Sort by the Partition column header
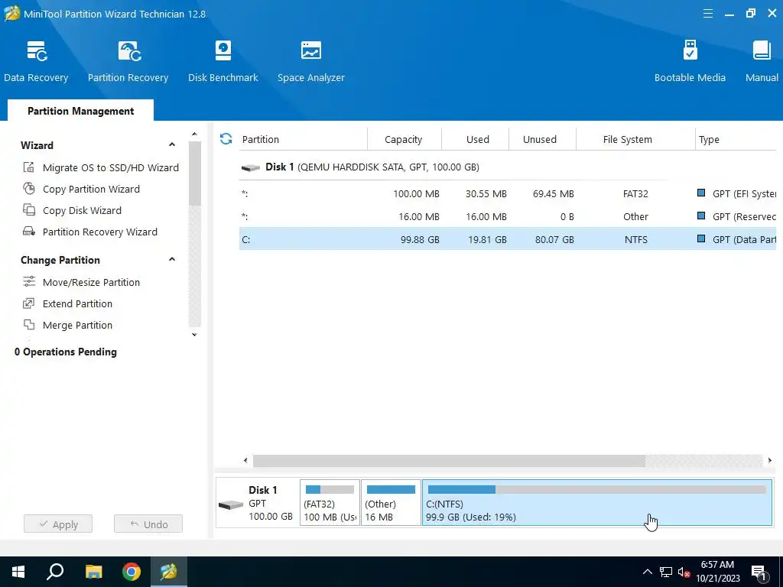This screenshot has width=783, height=587. pyautogui.click(x=303, y=139)
